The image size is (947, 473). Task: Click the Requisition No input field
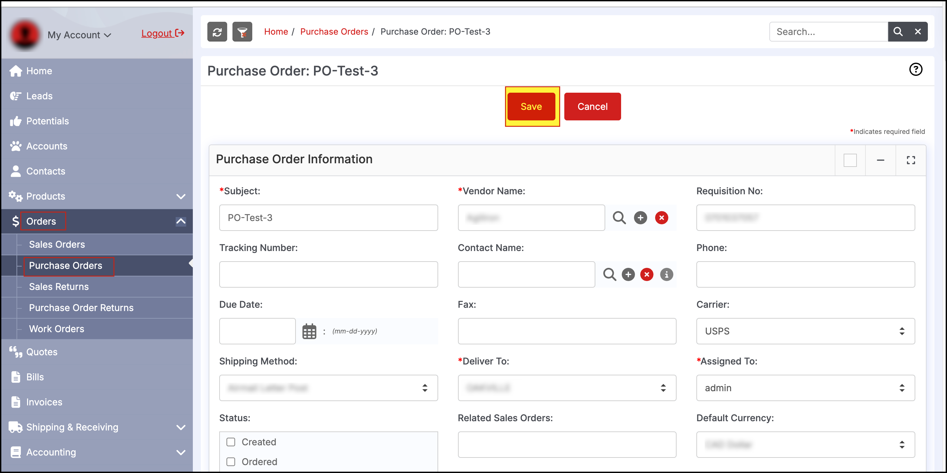tap(805, 218)
